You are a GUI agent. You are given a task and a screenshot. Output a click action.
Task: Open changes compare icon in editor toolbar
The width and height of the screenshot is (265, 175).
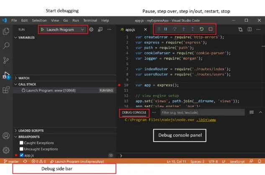[x=240, y=30]
